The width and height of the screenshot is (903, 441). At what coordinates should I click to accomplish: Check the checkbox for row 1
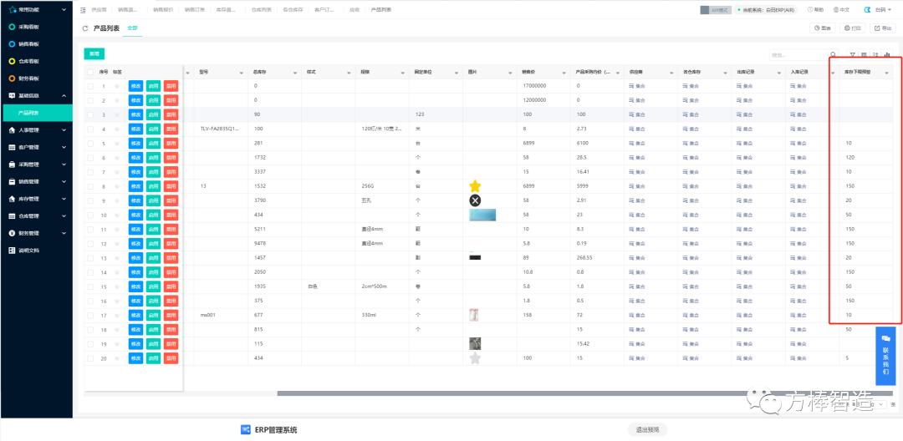point(90,86)
